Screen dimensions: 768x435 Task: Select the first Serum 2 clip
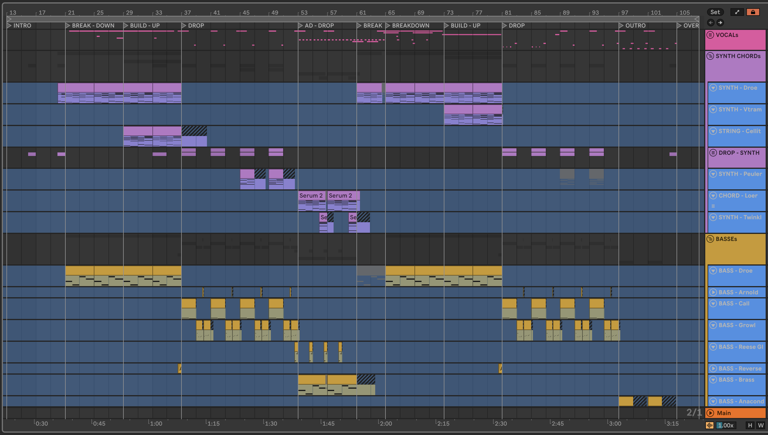tap(311, 196)
